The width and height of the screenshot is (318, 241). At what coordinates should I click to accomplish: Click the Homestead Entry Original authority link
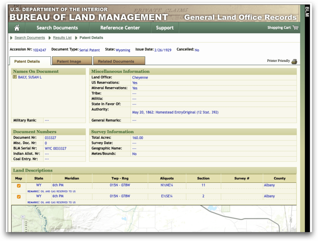(x=175, y=112)
